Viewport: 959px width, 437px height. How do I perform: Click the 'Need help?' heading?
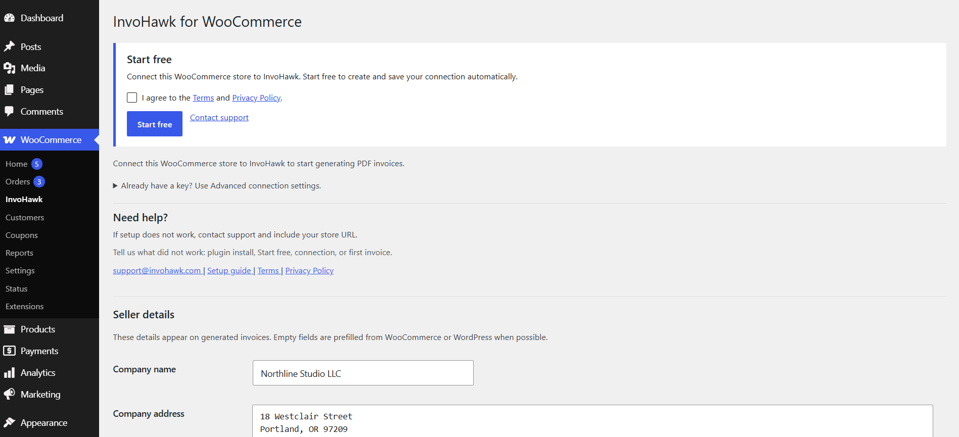point(141,218)
